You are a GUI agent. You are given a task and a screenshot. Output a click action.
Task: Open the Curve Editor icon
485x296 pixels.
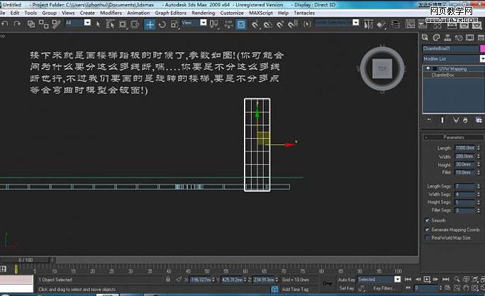[x=410, y=24]
